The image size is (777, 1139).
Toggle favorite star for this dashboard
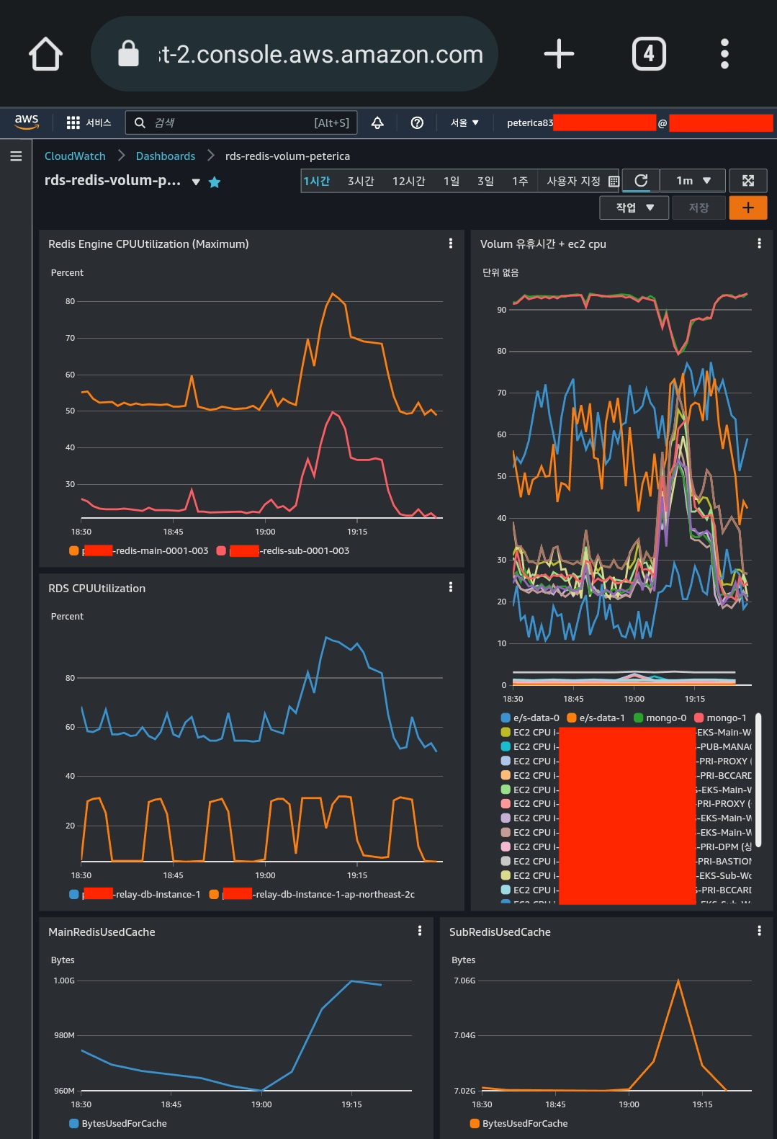tap(214, 182)
